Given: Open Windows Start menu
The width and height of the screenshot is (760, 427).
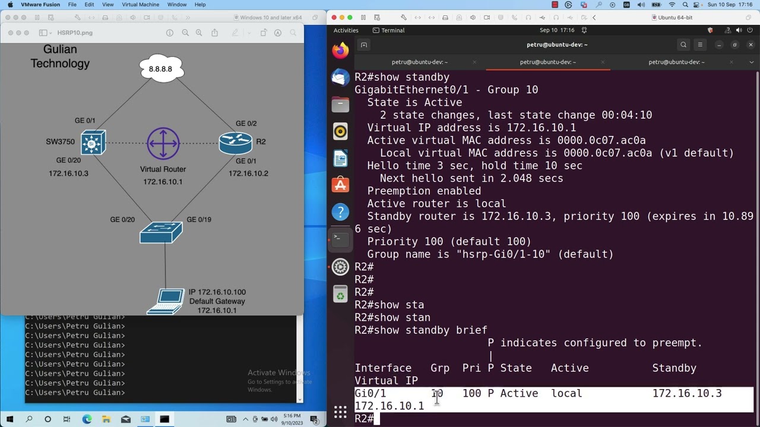Looking at the screenshot, I should (x=10, y=420).
